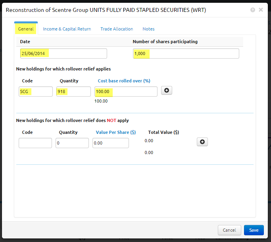Screen dimensions: 271x242
Task: Click the Date label
Action: 25,42
